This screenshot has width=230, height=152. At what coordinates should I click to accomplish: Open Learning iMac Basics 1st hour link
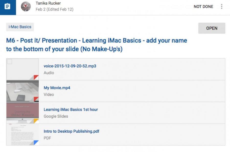[71, 109]
